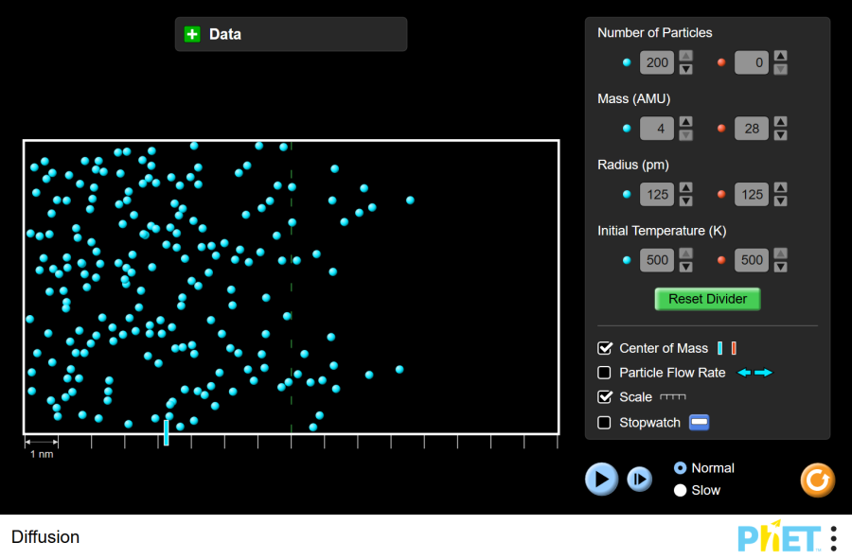Decrease radius of cyan particles
The width and height of the screenshot is (852, 559).
(x=686, y=201)
